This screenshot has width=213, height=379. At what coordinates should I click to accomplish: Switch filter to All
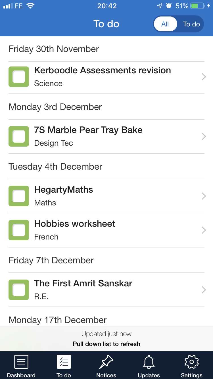(x=165, y=24)
